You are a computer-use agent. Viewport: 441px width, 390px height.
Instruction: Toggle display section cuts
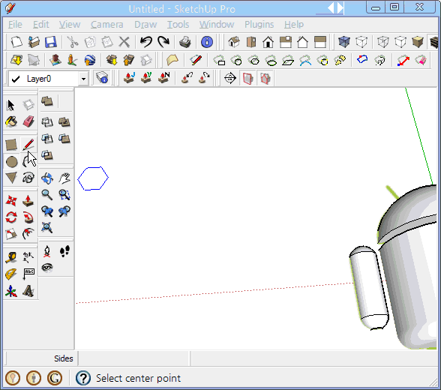point(265,79)
